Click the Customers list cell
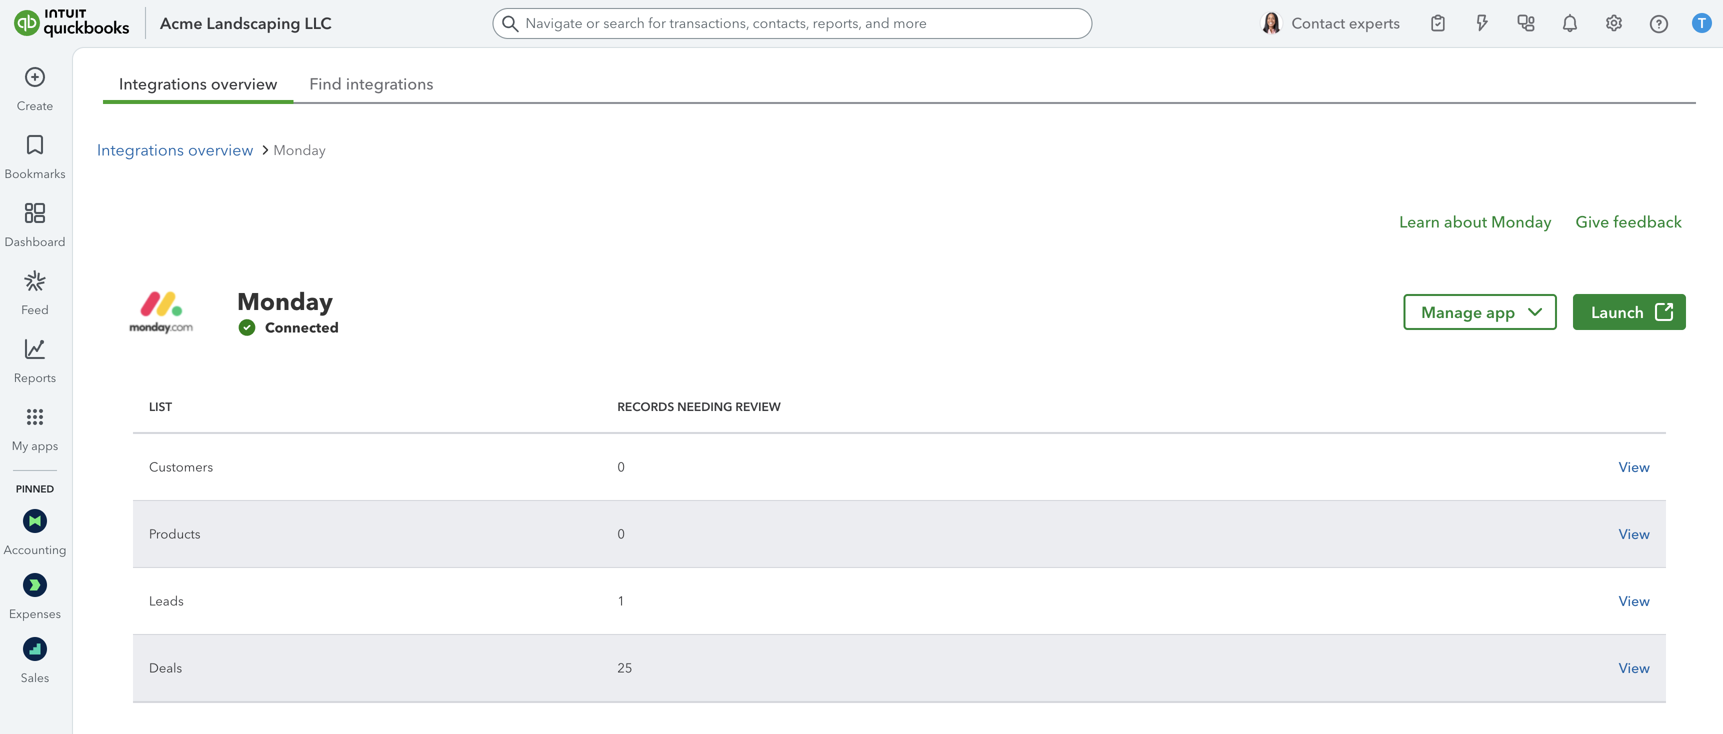 (x=180, y=467)
